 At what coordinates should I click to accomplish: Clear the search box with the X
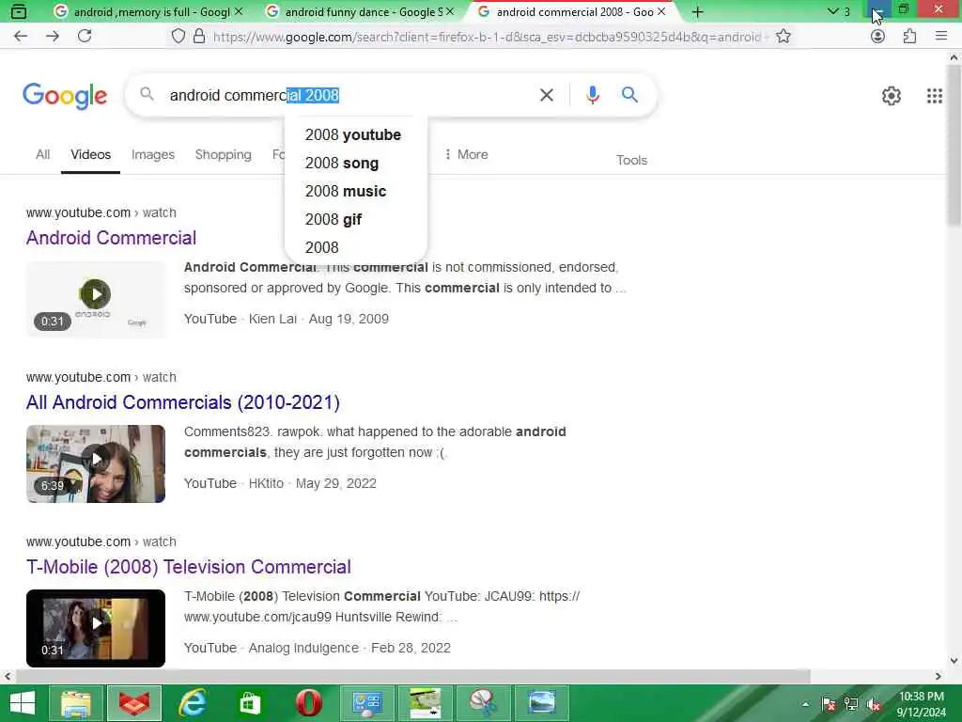[x=546, y=95]
